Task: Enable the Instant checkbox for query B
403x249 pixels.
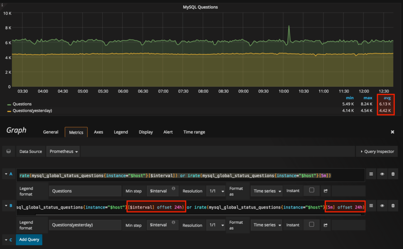Action: [x=312, y=225]
